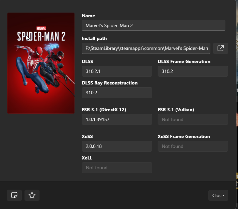
Task: Click XeSS Frame Generation Not found box
Action: click(193, 146)
